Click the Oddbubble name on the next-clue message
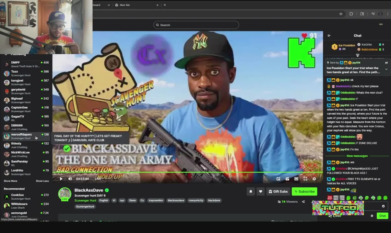 (x=348, y=93)
